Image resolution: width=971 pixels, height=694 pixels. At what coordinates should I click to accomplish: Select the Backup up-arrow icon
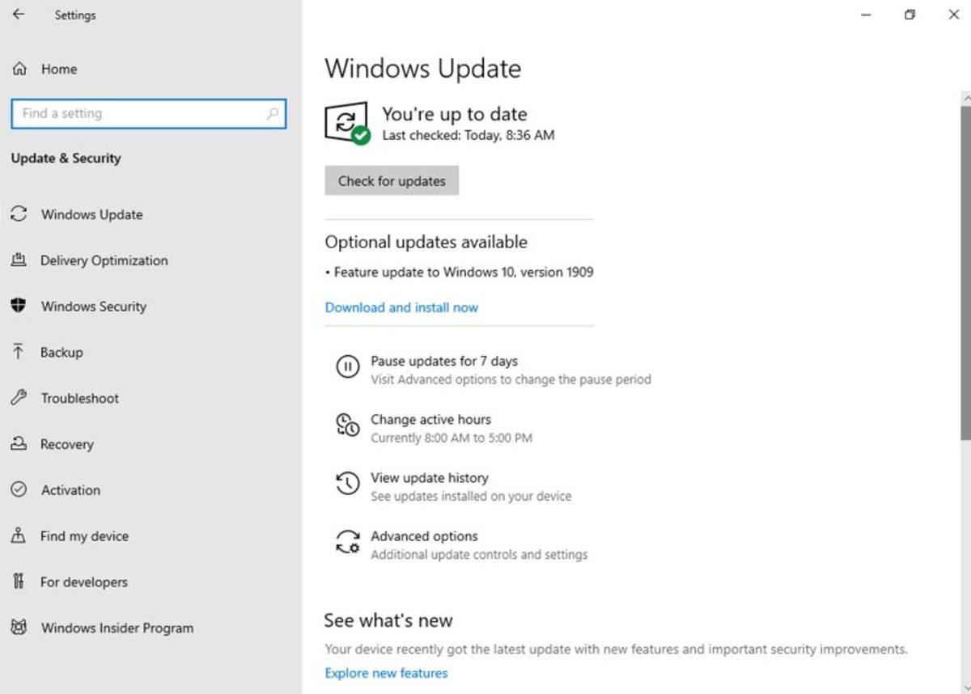[x=18, y=352]
